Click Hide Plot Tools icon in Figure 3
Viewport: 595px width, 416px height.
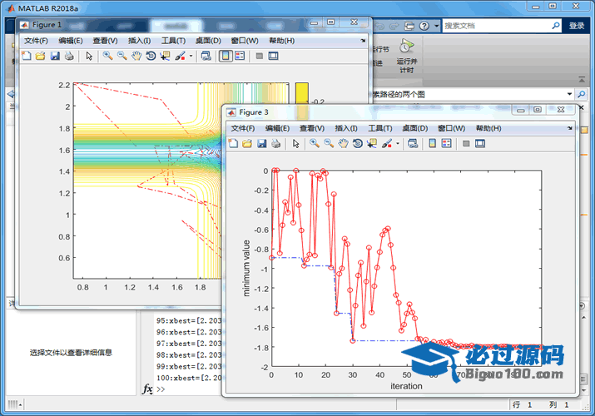466,144
